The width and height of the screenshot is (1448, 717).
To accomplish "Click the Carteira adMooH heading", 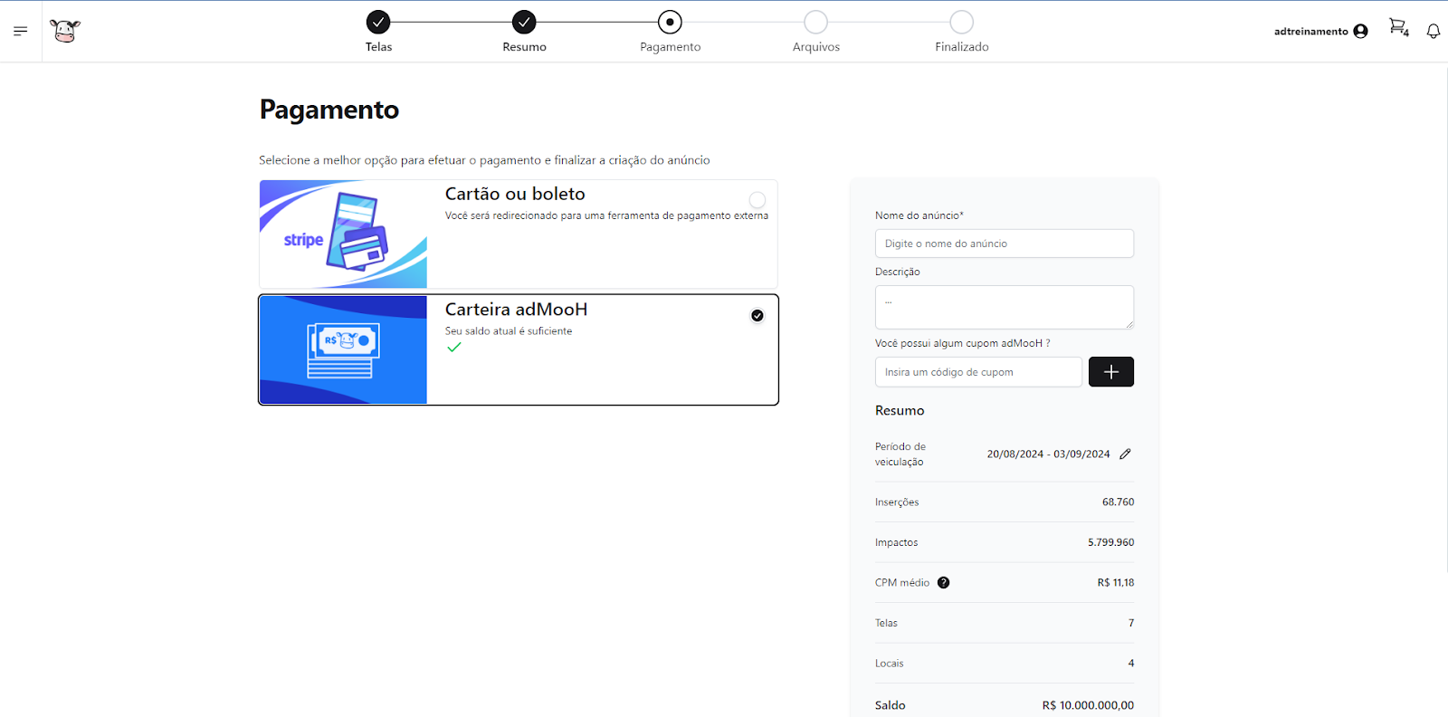I will (516, 310).
